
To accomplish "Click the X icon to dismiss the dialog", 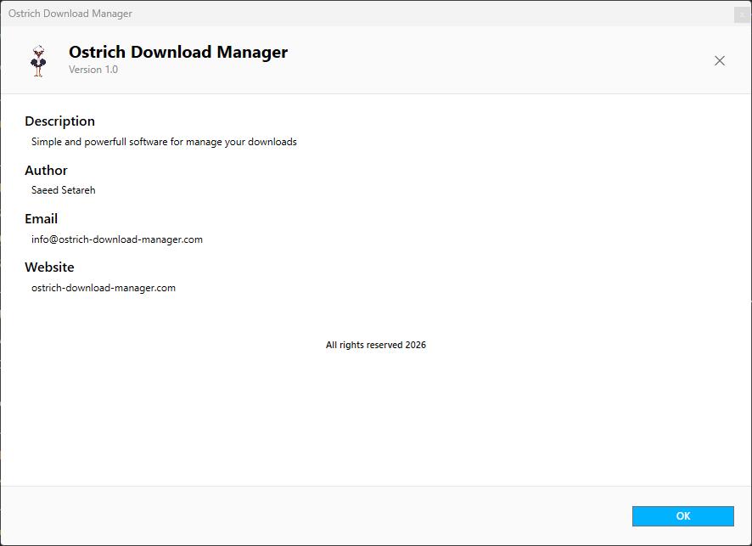I will [720, 60].
